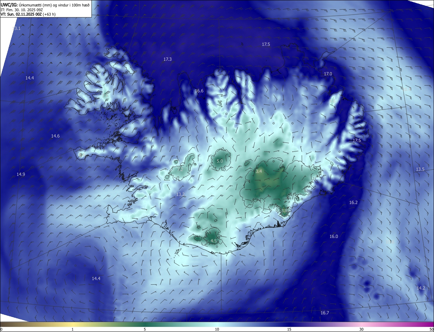Click the map value '13.2'
This screenshot has height=332, width=434.
180,195
